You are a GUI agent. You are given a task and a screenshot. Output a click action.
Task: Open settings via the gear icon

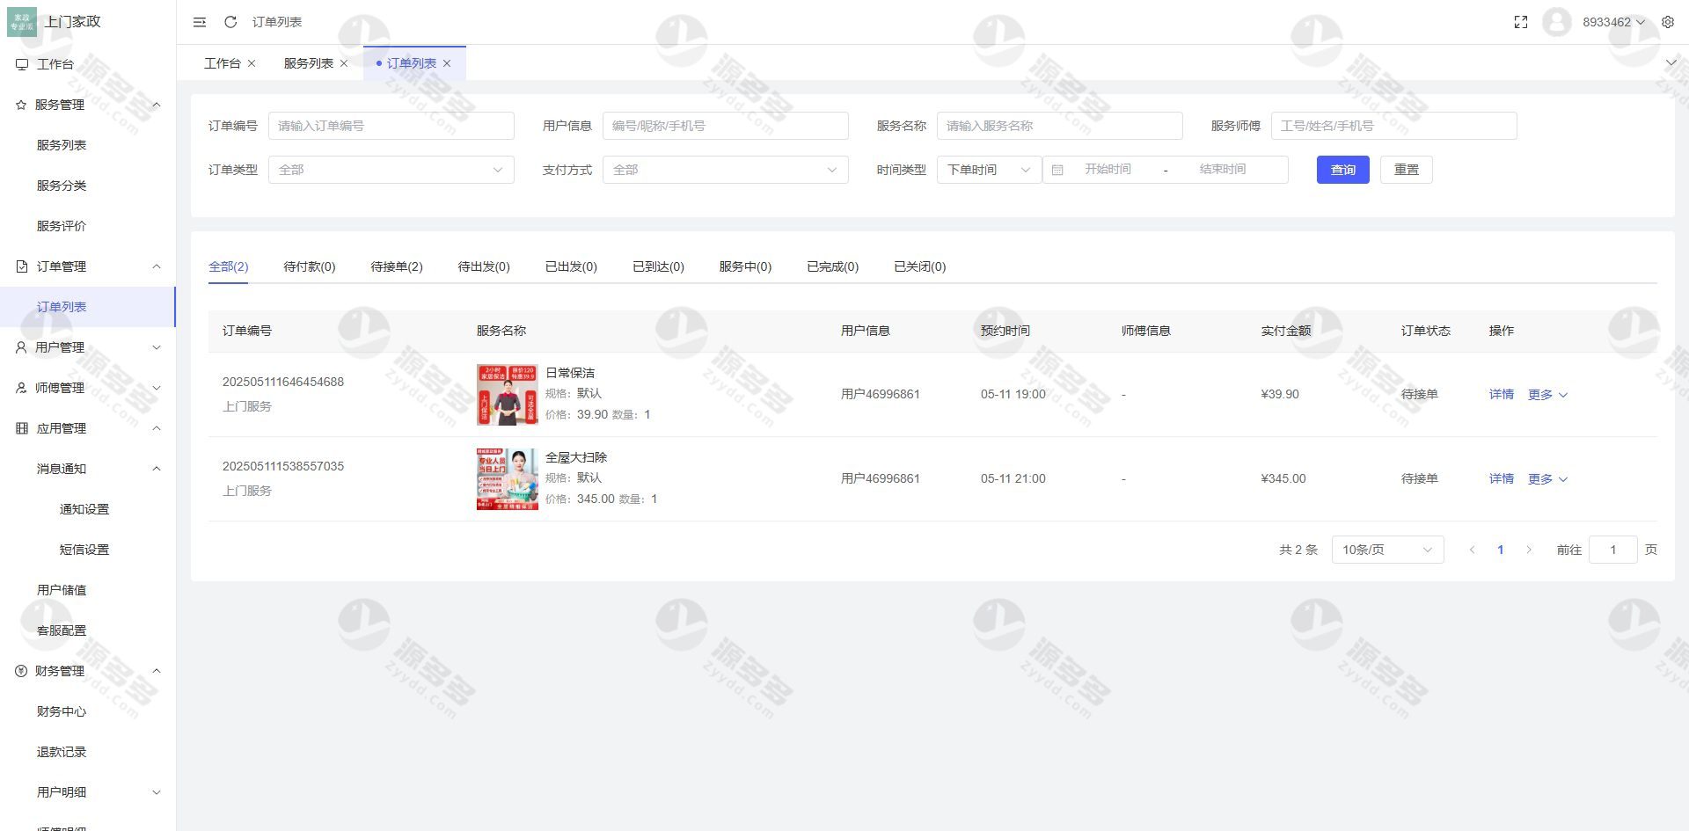tap(1668, 22)
